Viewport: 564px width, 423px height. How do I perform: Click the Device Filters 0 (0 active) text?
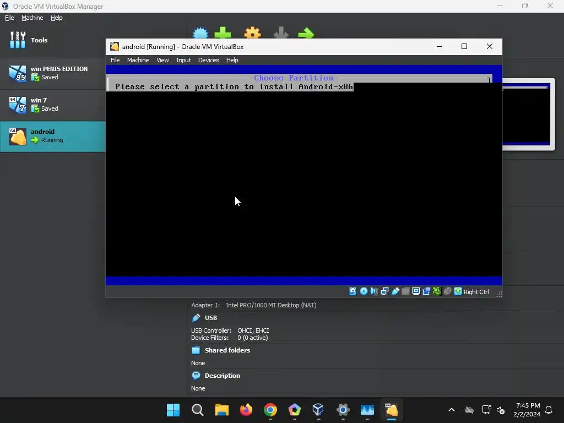click(x=229, y=338)
